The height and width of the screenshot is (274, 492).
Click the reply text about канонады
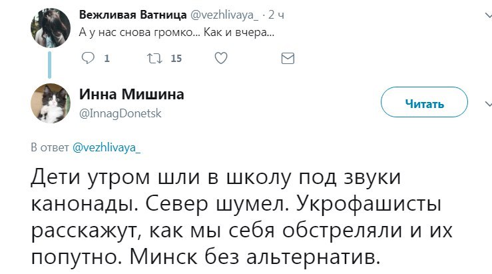click(242, 217)
